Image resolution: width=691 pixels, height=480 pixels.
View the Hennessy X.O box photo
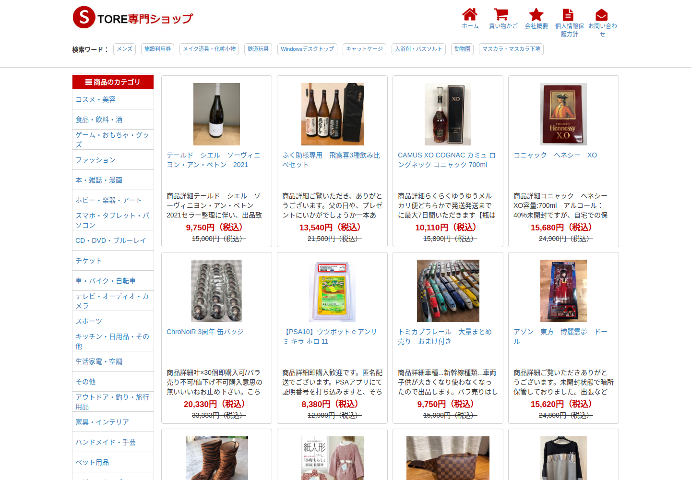pos(563,114)
